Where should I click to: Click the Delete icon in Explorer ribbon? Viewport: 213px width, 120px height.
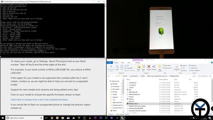[x=149, y=68]
